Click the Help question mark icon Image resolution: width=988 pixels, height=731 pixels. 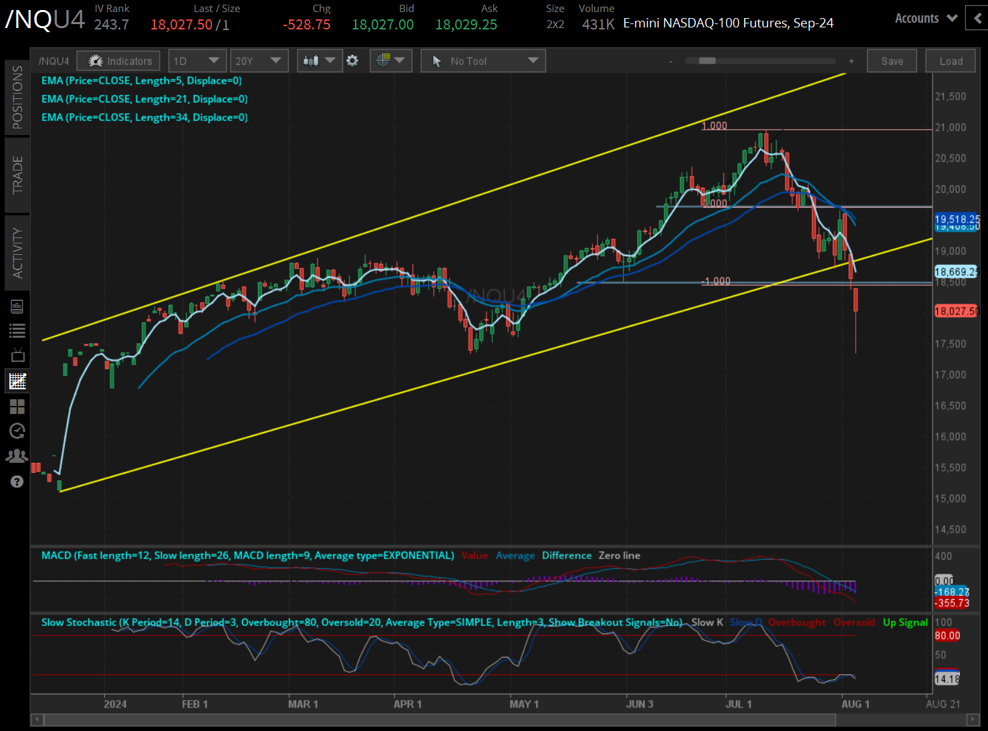pos(17,481)
